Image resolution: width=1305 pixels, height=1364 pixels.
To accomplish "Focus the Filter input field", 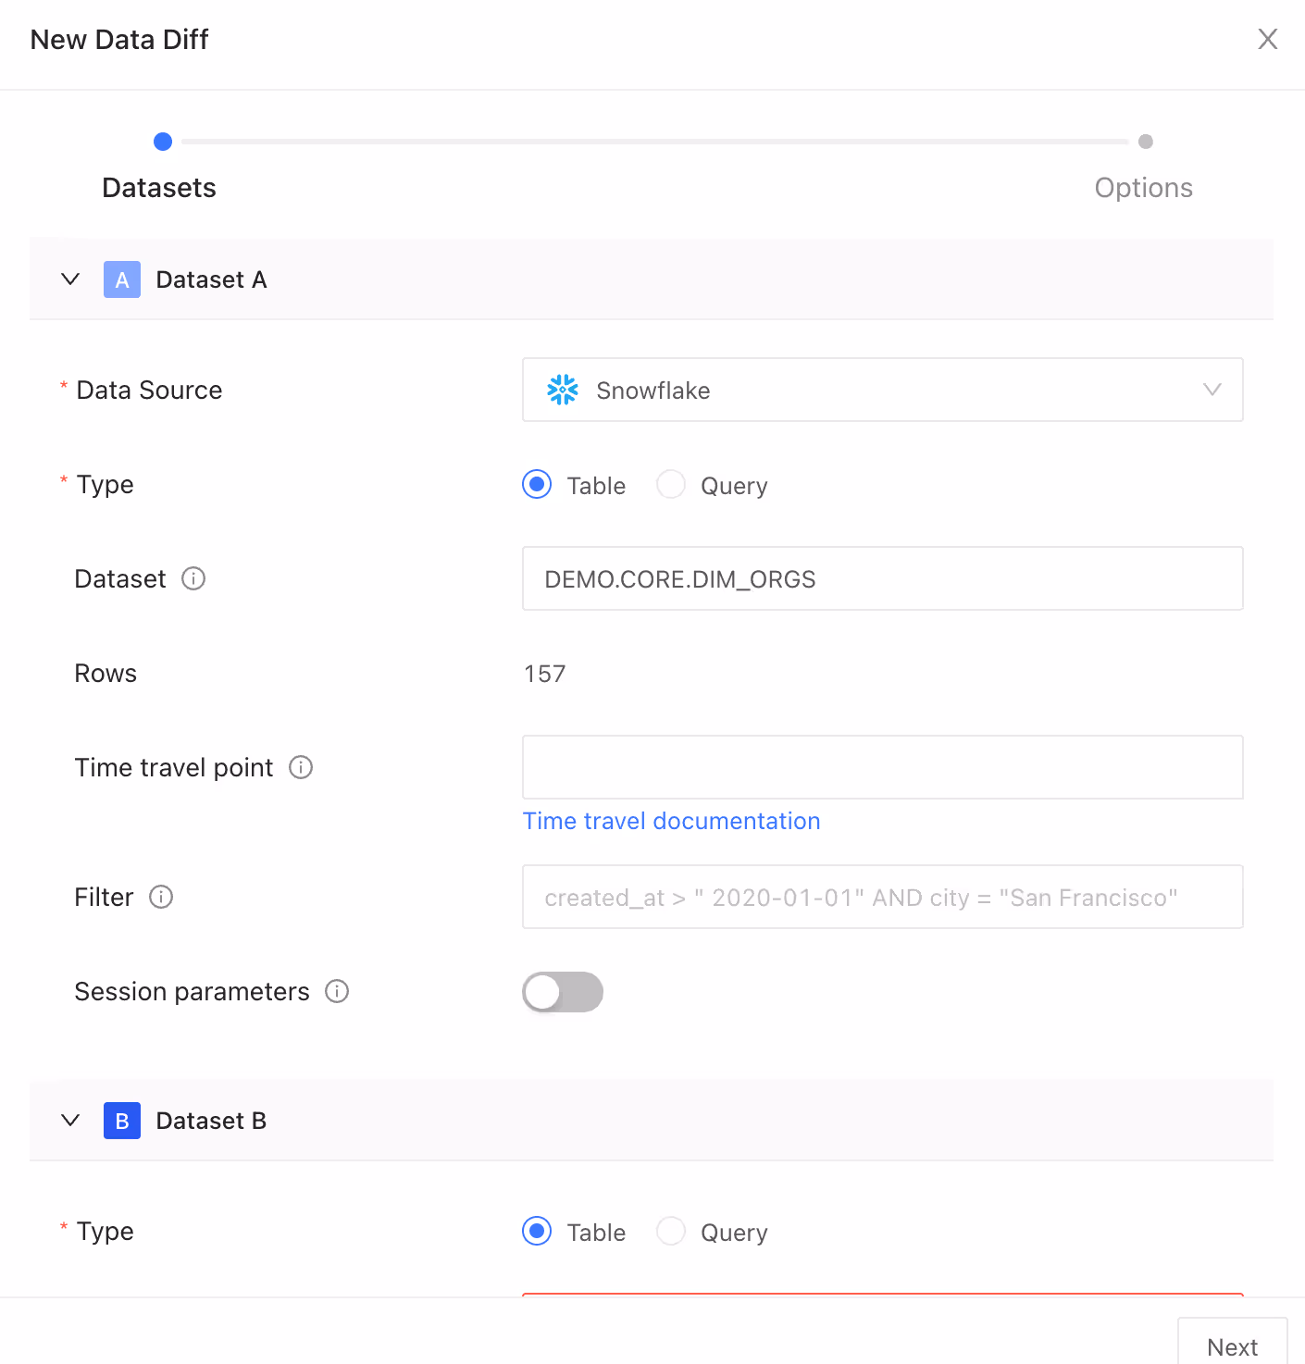I will 883,897.
